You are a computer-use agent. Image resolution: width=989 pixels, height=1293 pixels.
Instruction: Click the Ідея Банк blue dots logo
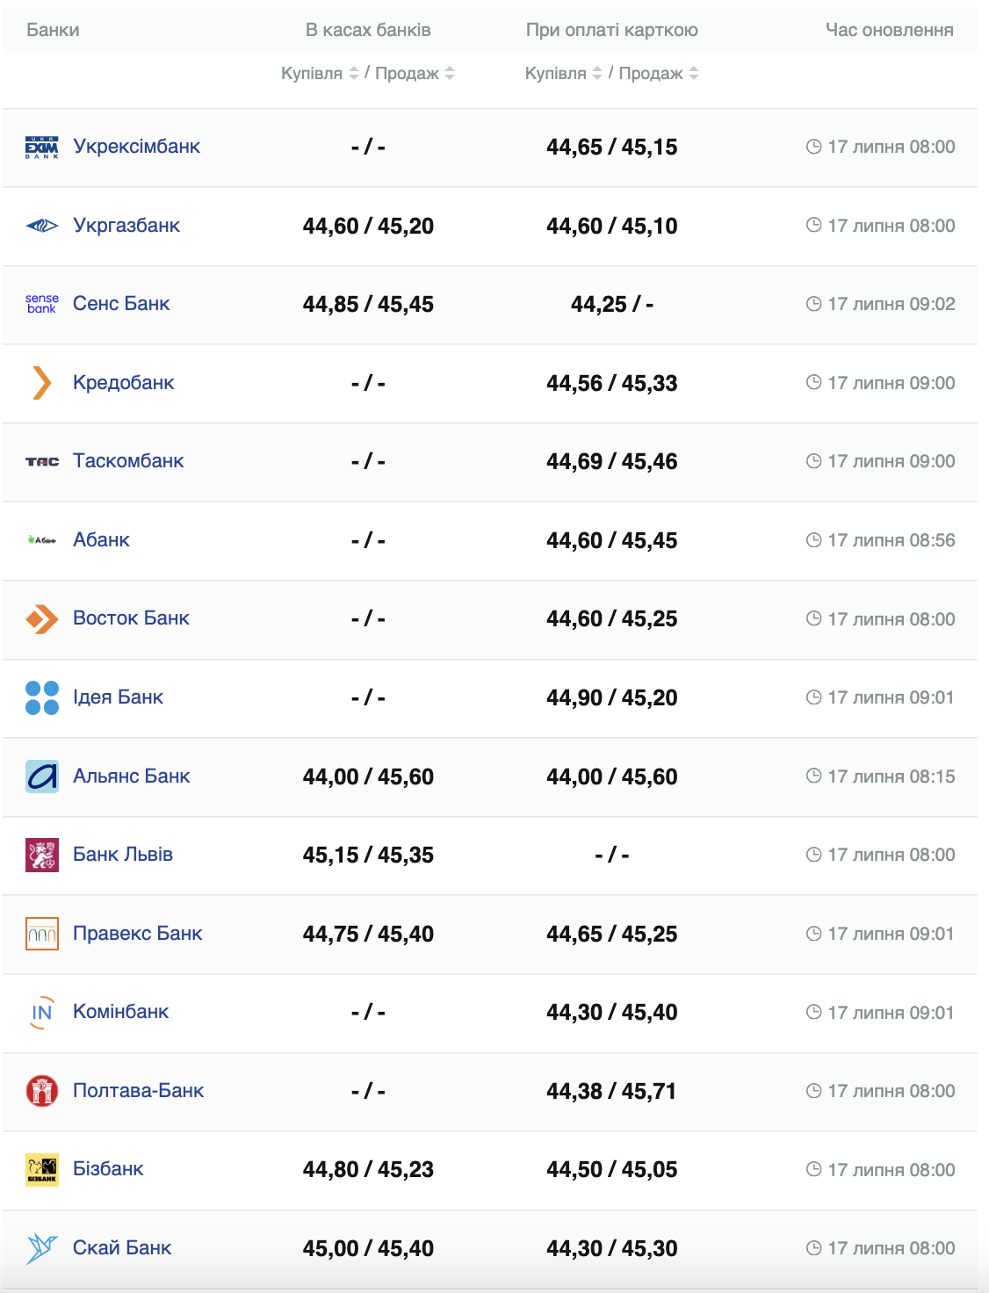(x=42, y=697)
